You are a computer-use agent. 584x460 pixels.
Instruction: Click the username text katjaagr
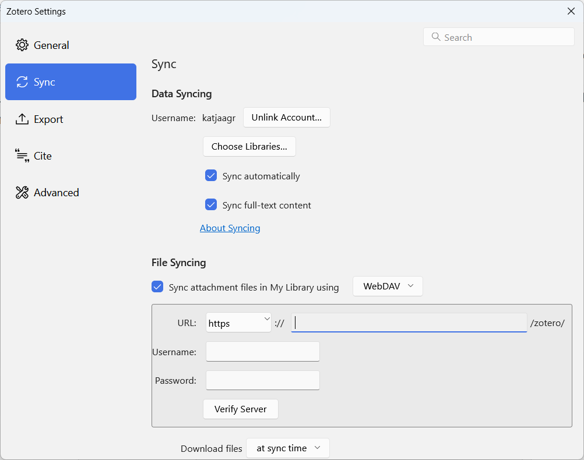tap(219, 118)
